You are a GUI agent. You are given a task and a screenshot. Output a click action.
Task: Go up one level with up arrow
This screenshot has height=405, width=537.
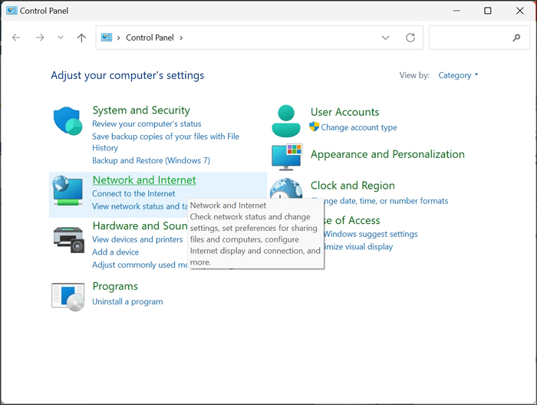81,38
